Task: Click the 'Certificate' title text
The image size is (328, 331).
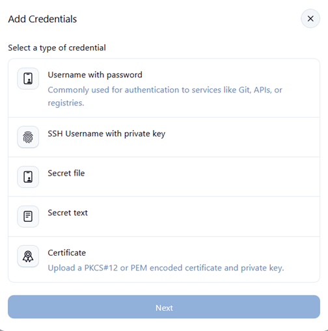Action: (x=67, y=253)
